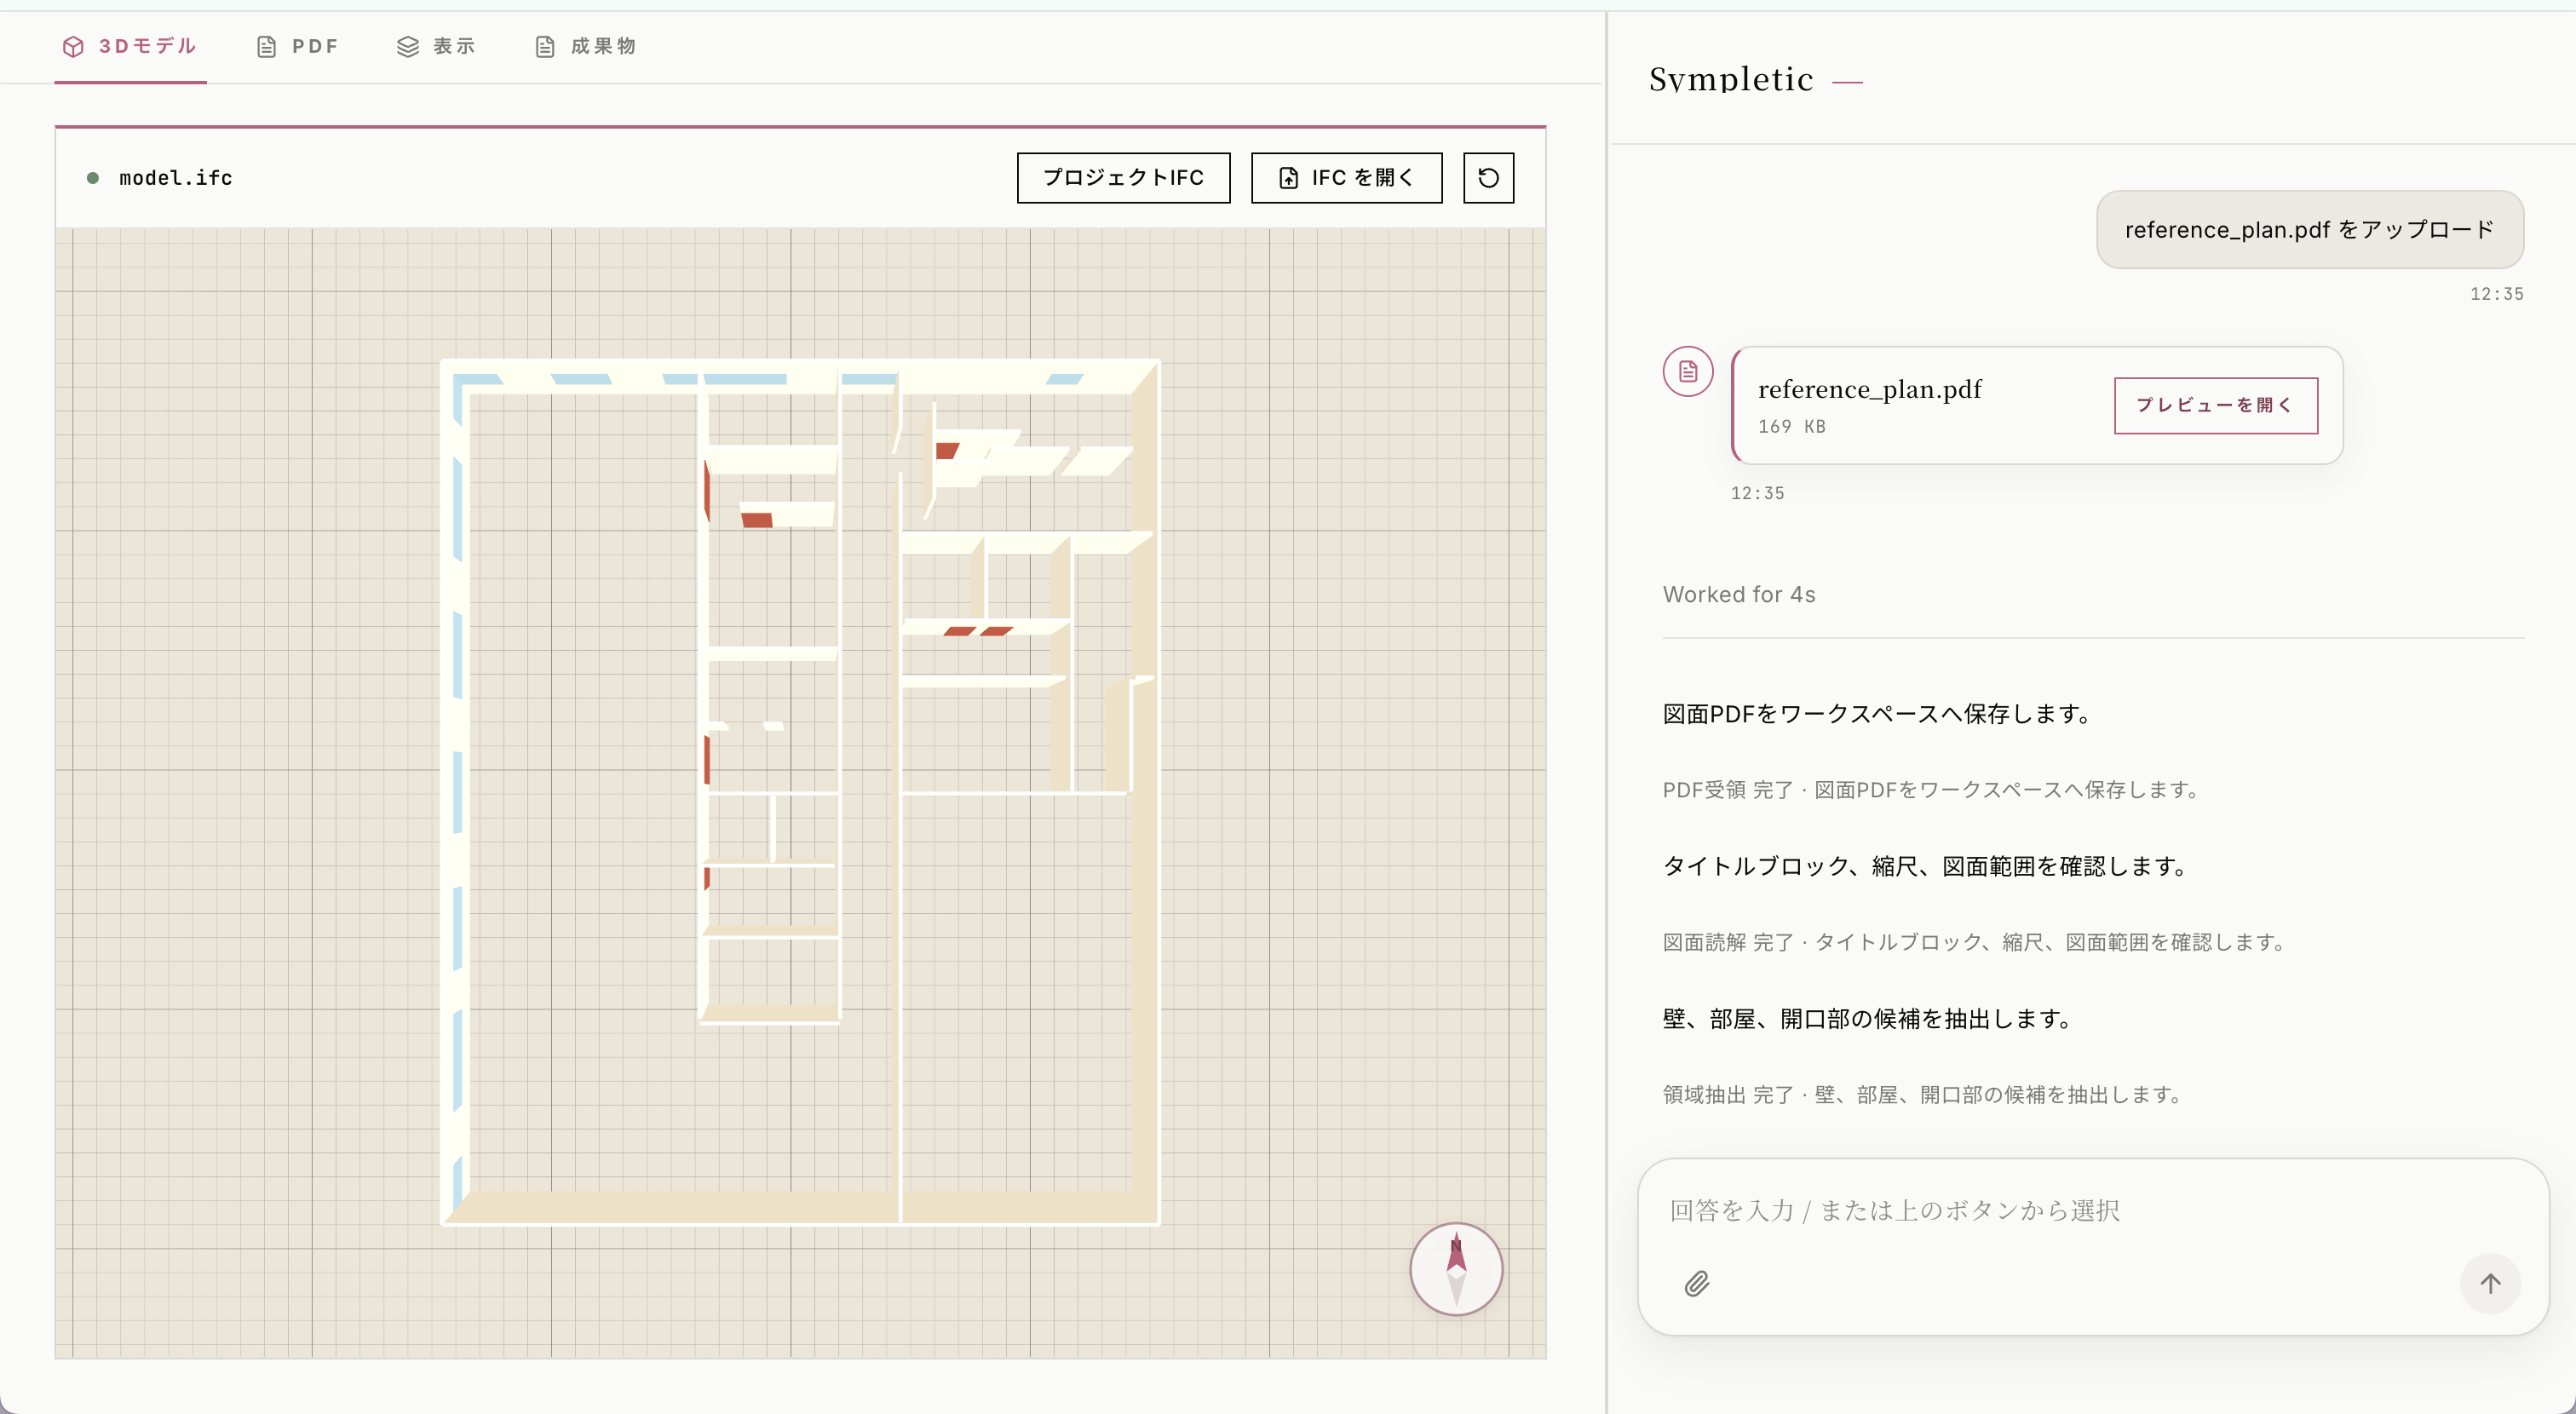This screenshot has width=2576, height=1414.
Task: Click the 3D cube icon in tab bar
Action: pos(73,47)
